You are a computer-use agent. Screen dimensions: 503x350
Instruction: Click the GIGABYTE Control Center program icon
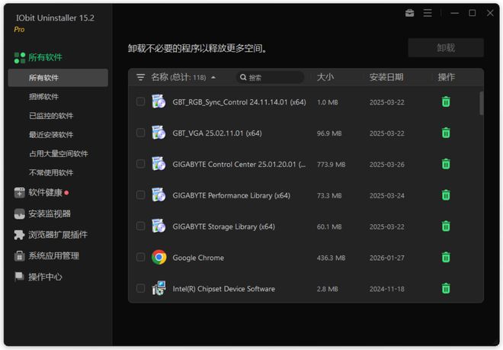tap(159, 164)
